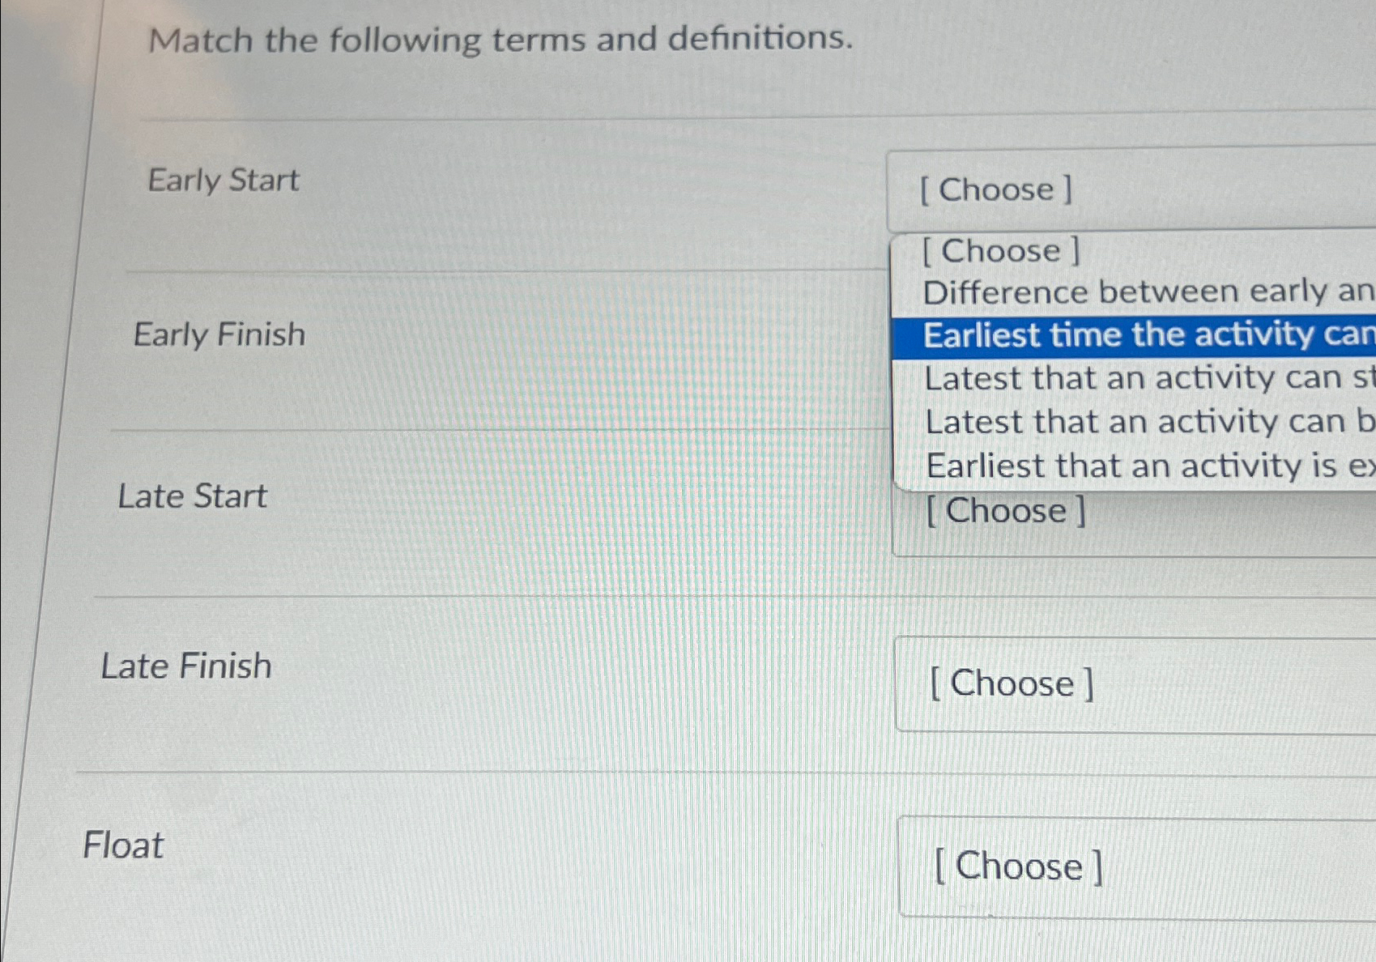This screenshot has height=962, width=1376.
Task: Click the Late Finish term label
Action: coord(188,666)
